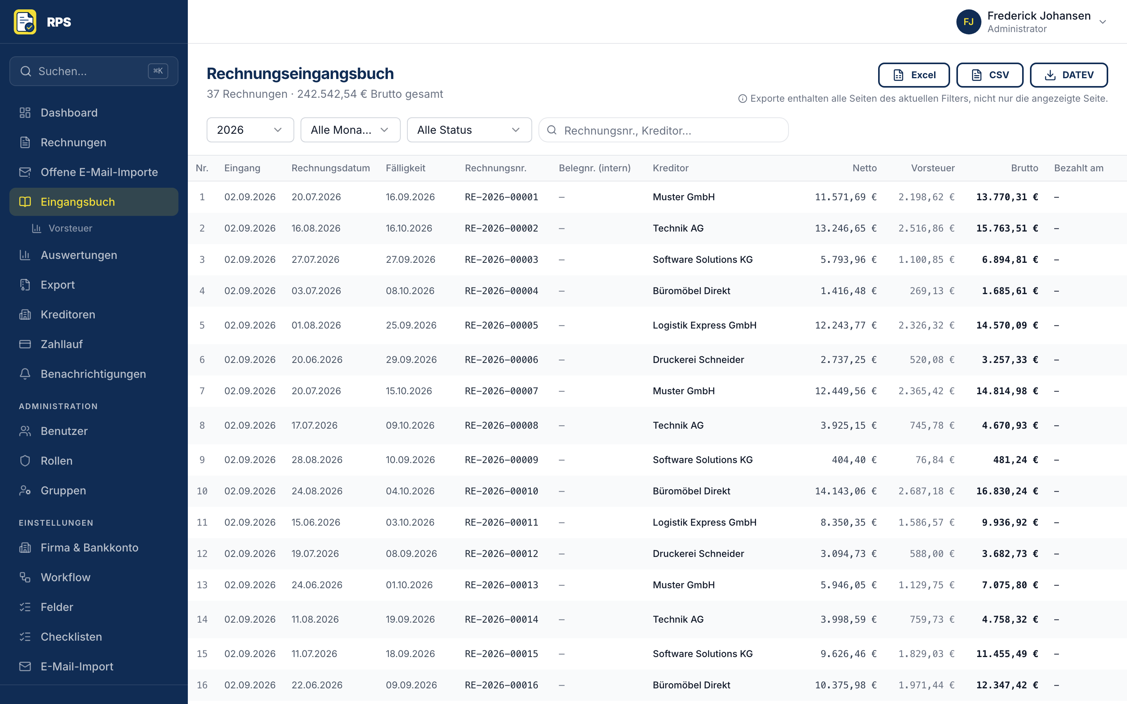Open Dashboard via its grid icon
Screen dimensions: 1127x704
25,113
